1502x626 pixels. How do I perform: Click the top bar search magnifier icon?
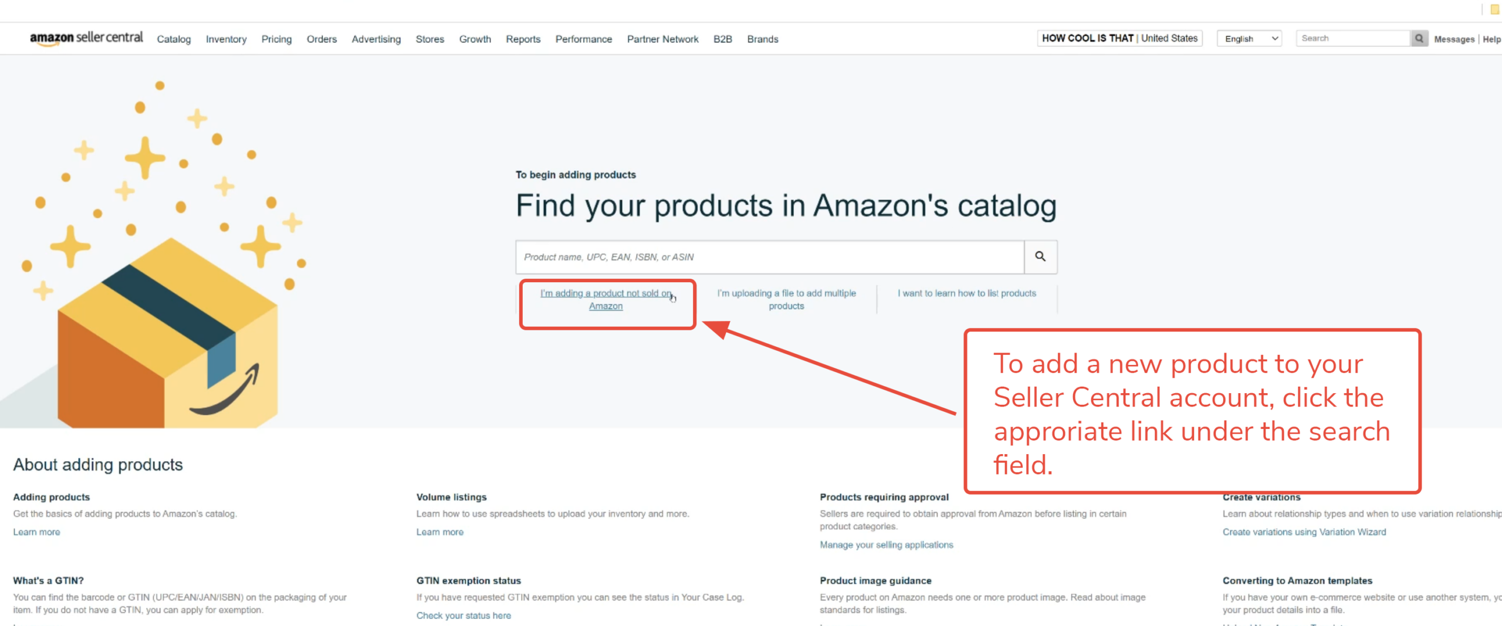[x=1419, y=39]
